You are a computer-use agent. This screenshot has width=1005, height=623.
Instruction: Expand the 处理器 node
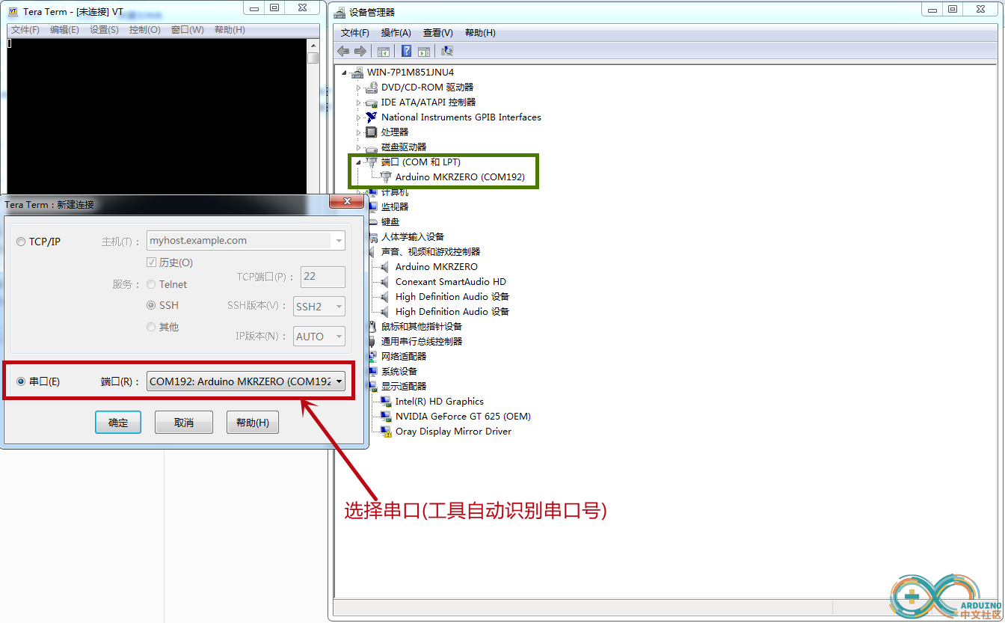pyautogui.click(x=358, y=132)
